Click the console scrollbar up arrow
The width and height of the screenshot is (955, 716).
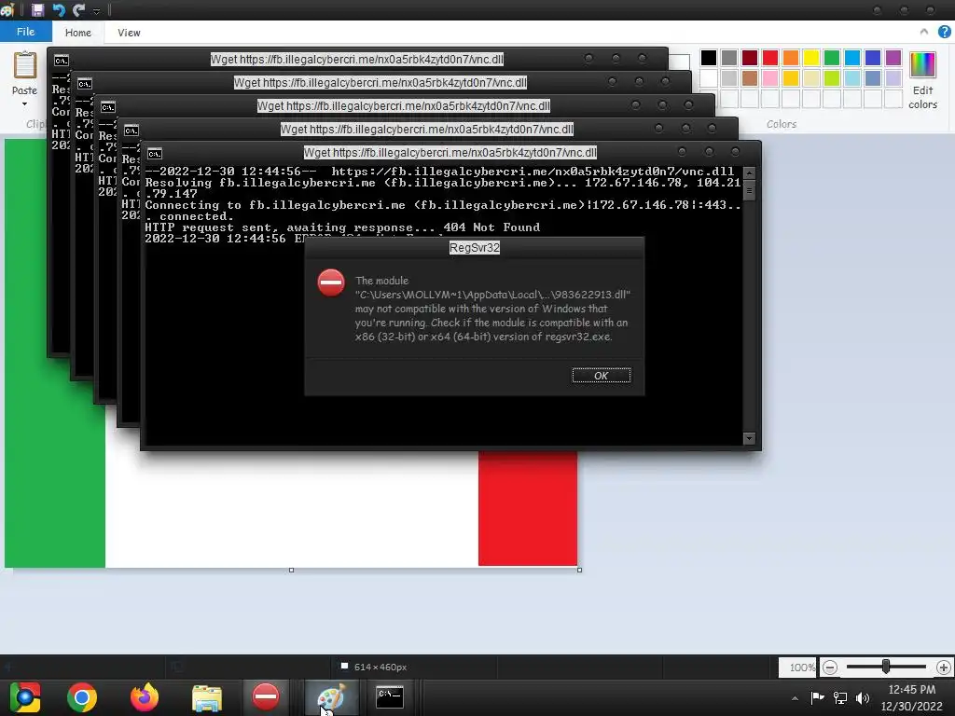tap(749, 172)
